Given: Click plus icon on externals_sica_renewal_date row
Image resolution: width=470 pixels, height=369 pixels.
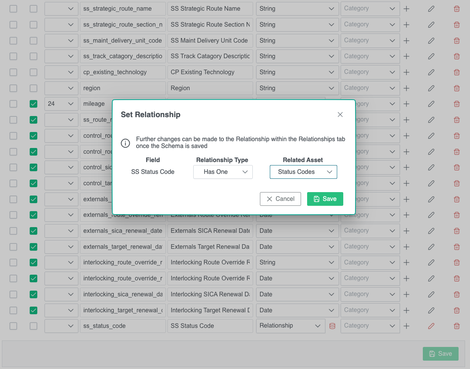Looking at the screenshot, I should coord(406,231).
